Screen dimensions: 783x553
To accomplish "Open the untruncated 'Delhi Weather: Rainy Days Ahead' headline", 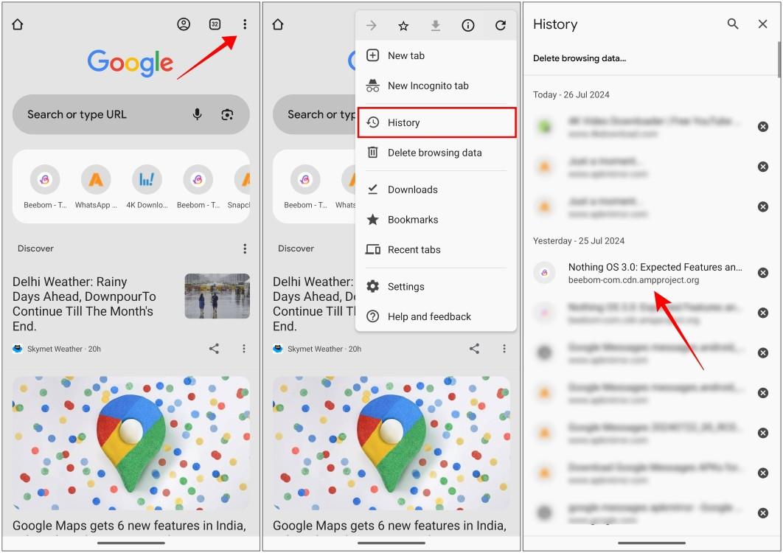I will coord(84,304).
